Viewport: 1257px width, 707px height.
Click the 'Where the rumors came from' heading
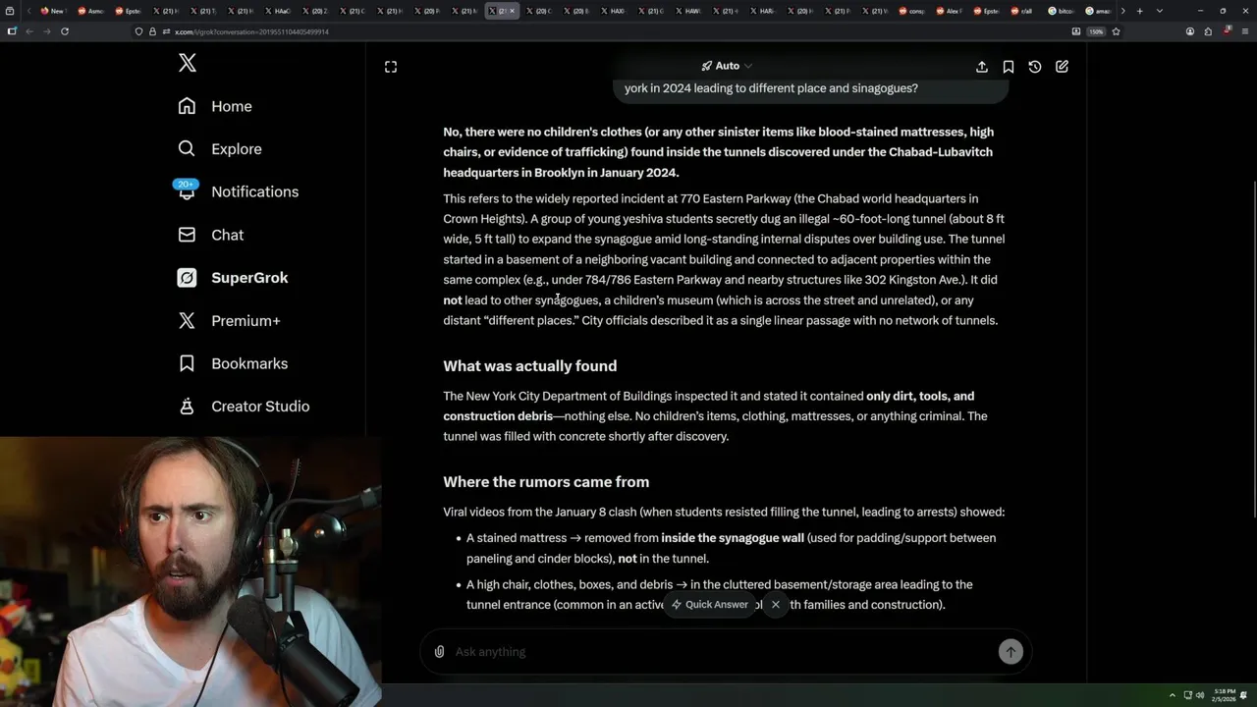[546, 482]
